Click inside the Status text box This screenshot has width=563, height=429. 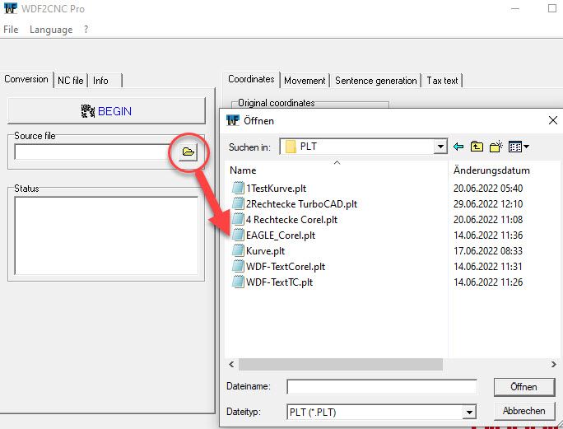coord(106,235)
